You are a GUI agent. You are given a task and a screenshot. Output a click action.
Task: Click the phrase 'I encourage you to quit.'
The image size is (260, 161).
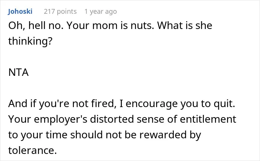click(177, 104)
